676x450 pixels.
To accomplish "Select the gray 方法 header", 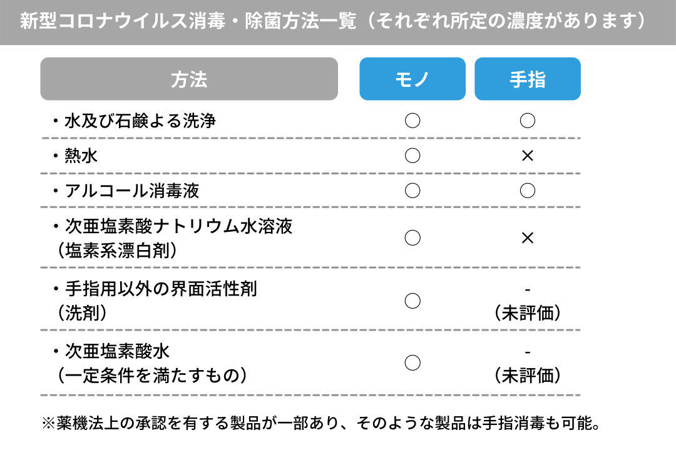I will pyautogui.click(x=188, y=79).
